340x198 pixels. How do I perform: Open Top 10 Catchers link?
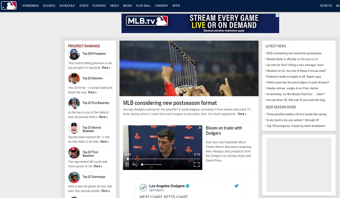click(93, 78)
